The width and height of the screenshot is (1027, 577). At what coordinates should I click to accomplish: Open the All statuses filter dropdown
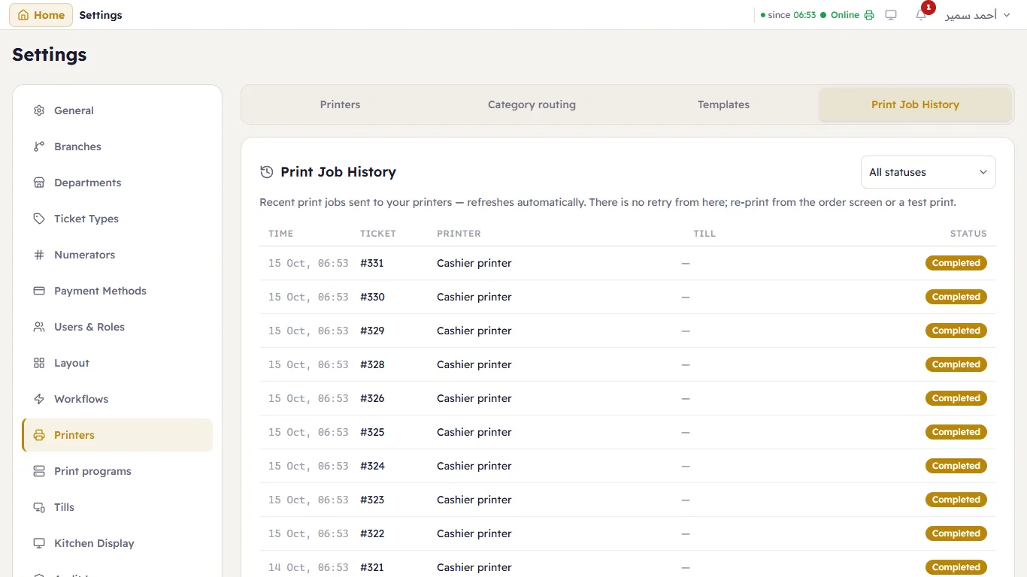[929, 172]
